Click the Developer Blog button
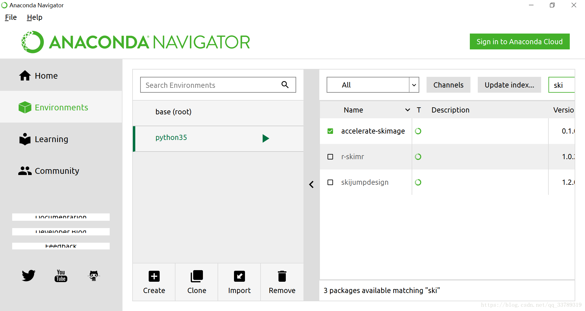Screen dimensions: 585x311 coord(61,231)
